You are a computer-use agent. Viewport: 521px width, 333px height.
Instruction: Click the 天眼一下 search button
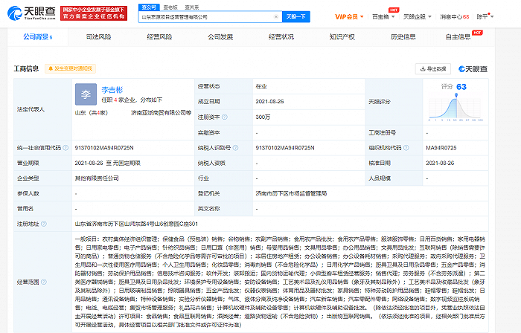click(295, 16)
